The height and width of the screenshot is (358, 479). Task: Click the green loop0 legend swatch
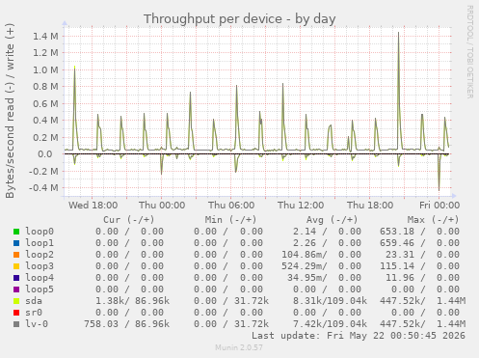pos(16,232)
